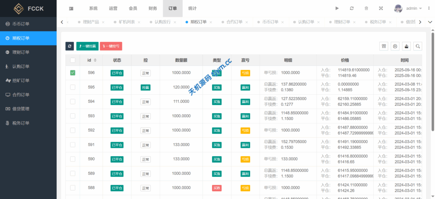Image resolution: width=435 pixels, height=199 pixels.
Task: Close the 理财产品 tab
Action: 103,22
